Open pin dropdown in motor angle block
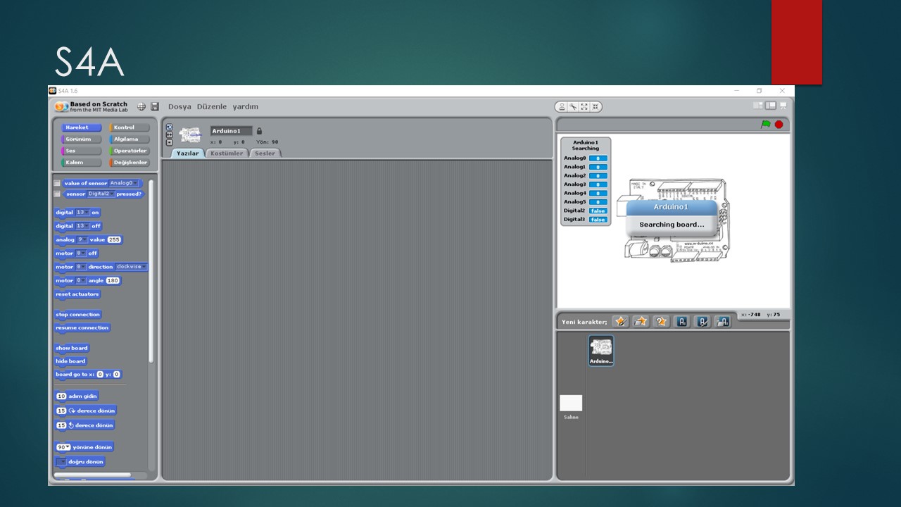This screenshot has height=507, width=901. (81, 280)
